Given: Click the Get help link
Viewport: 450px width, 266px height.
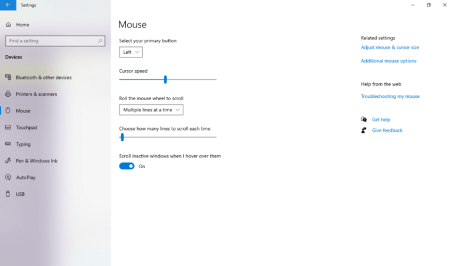Looking at the screenshot, I should 381,120.
